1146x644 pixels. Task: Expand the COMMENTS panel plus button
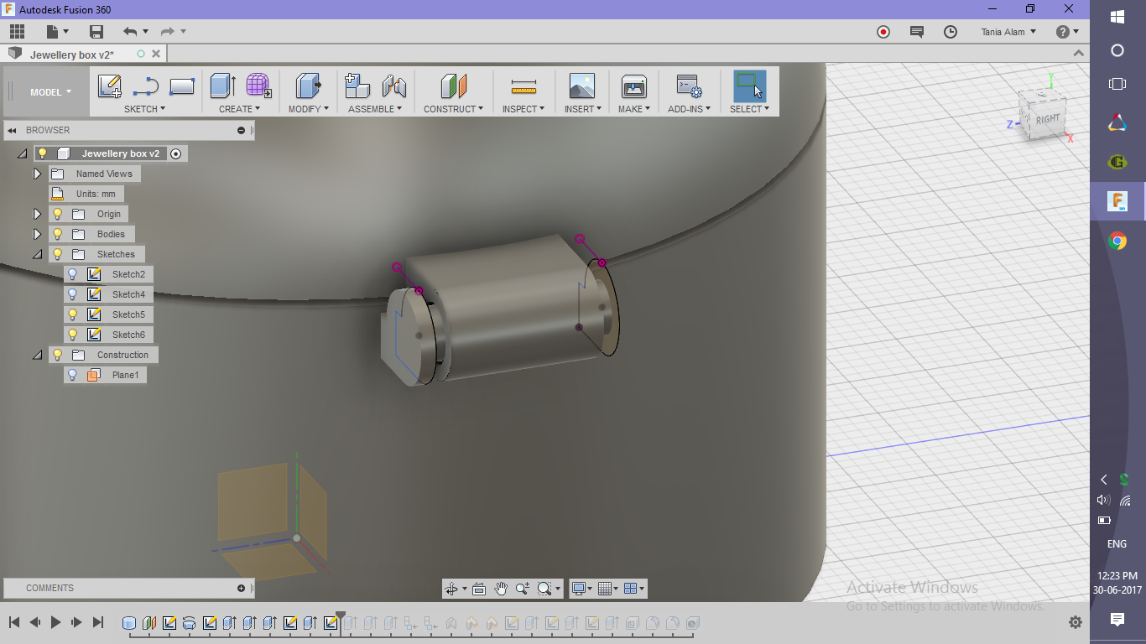click(242, 588)
